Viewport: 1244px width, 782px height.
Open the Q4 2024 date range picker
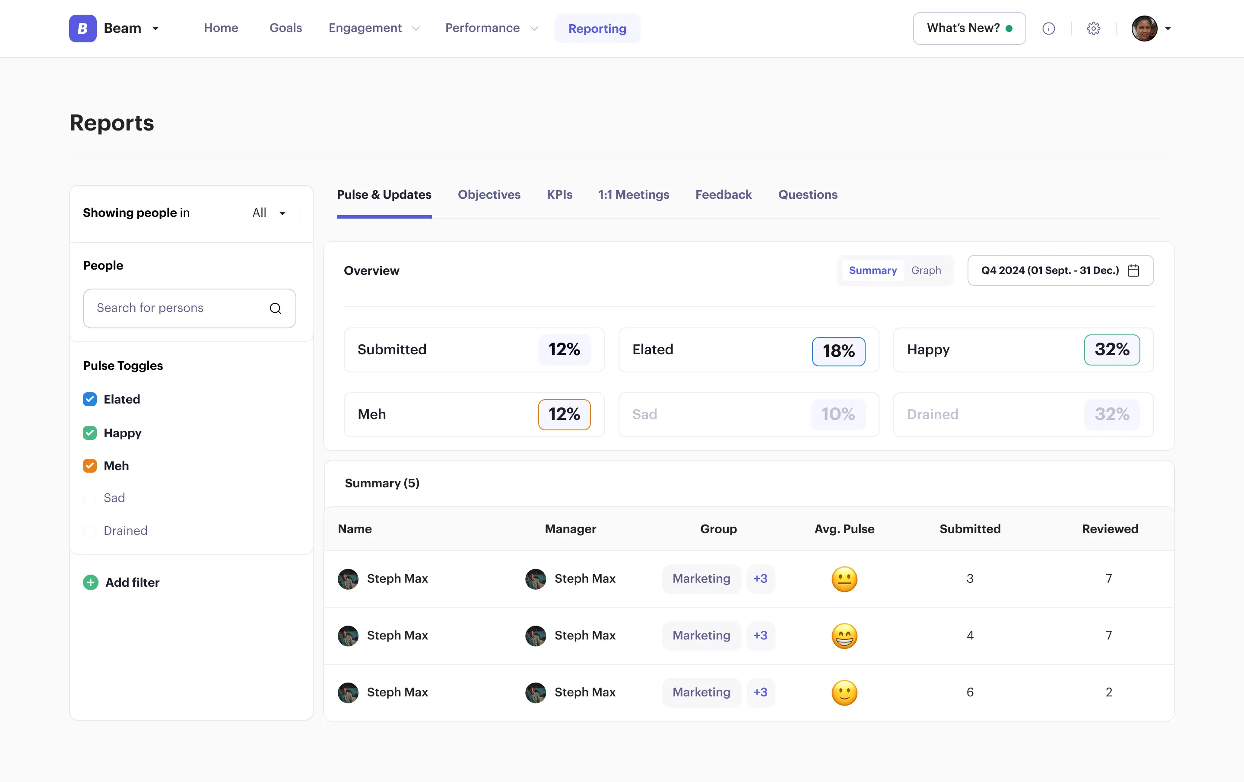[1060, 270]
